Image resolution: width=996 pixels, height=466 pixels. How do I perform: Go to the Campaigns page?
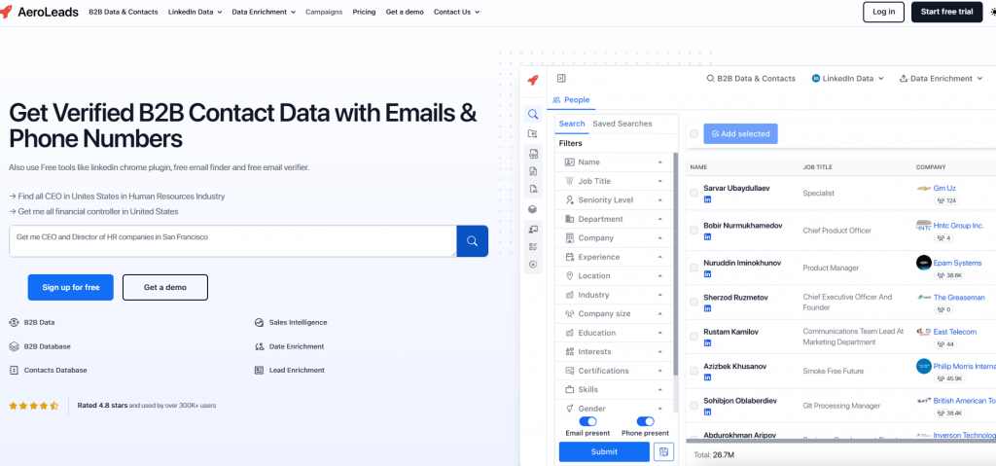pyautogui.click(x=324, y=12)
